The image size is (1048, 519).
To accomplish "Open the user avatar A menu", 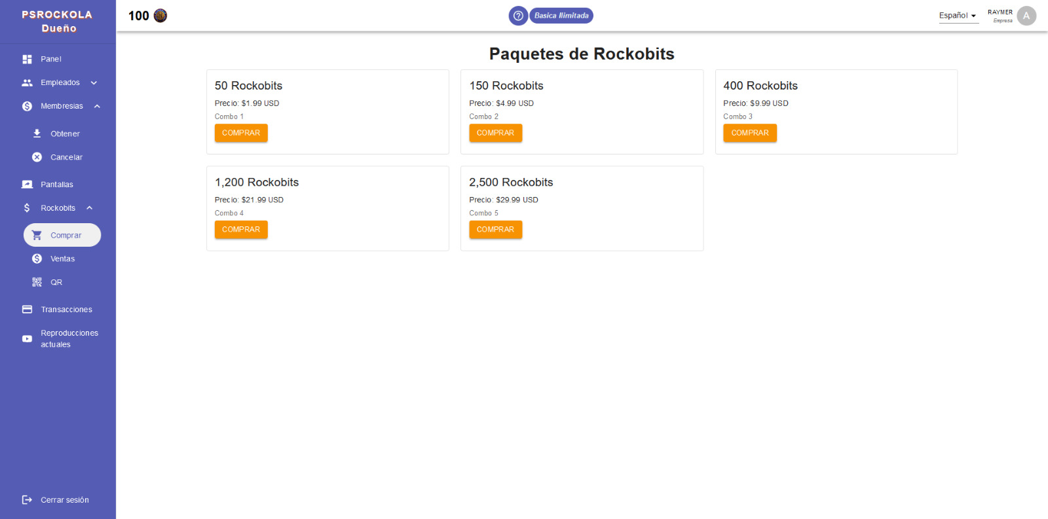I will click(x=1026, y=16).
